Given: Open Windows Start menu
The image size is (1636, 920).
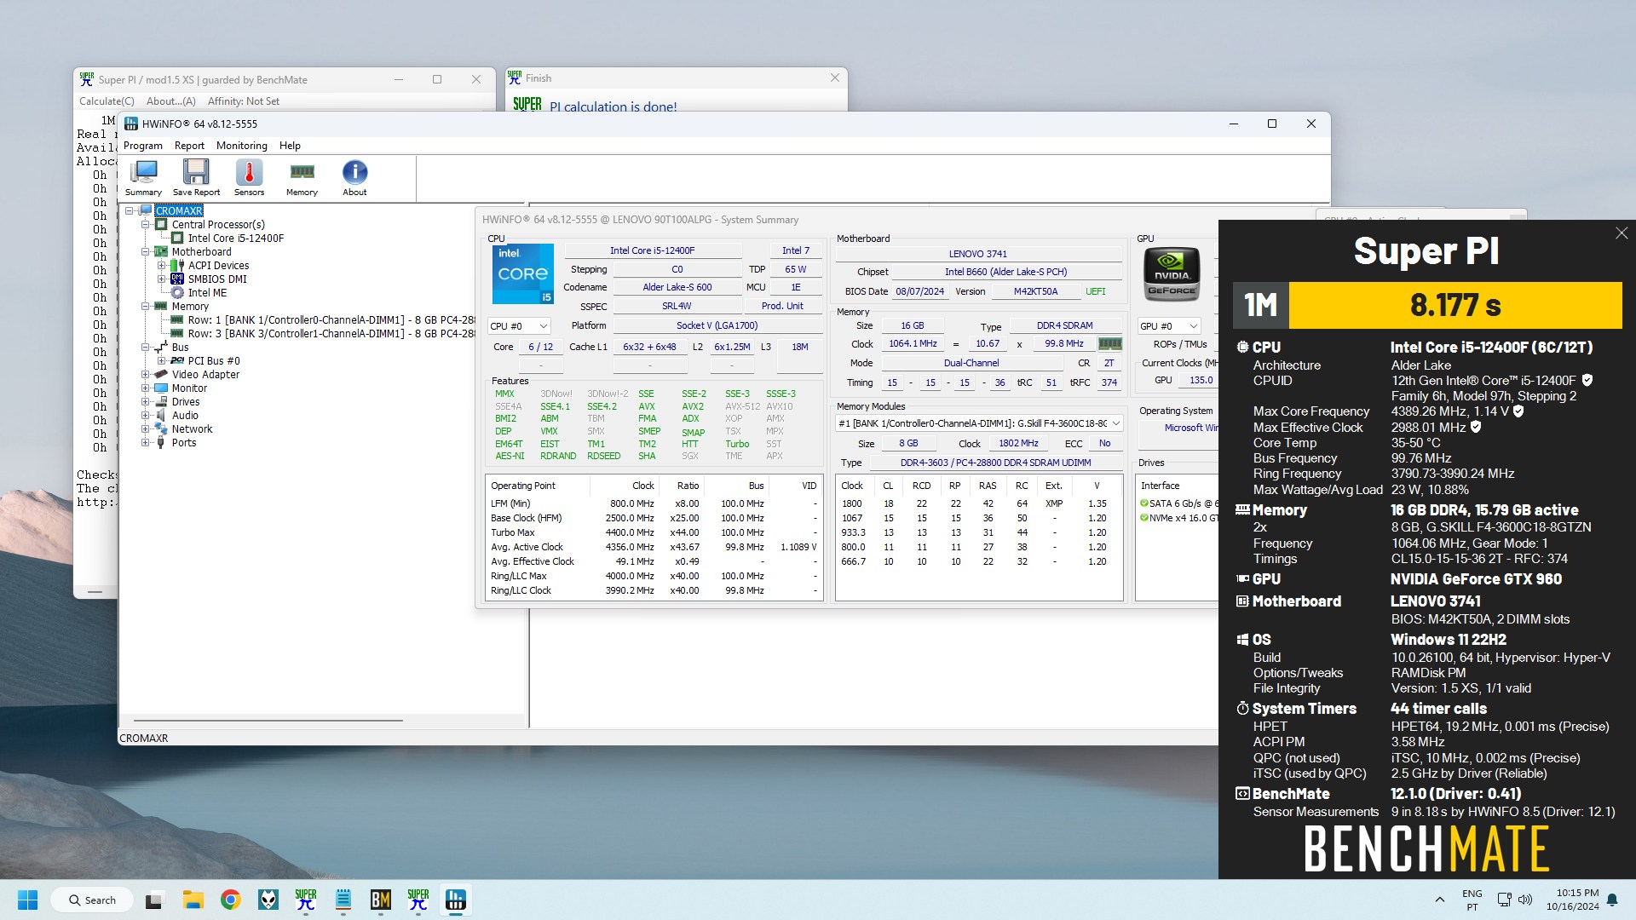Looking at the screenshot, I should (x=27, y=900).
